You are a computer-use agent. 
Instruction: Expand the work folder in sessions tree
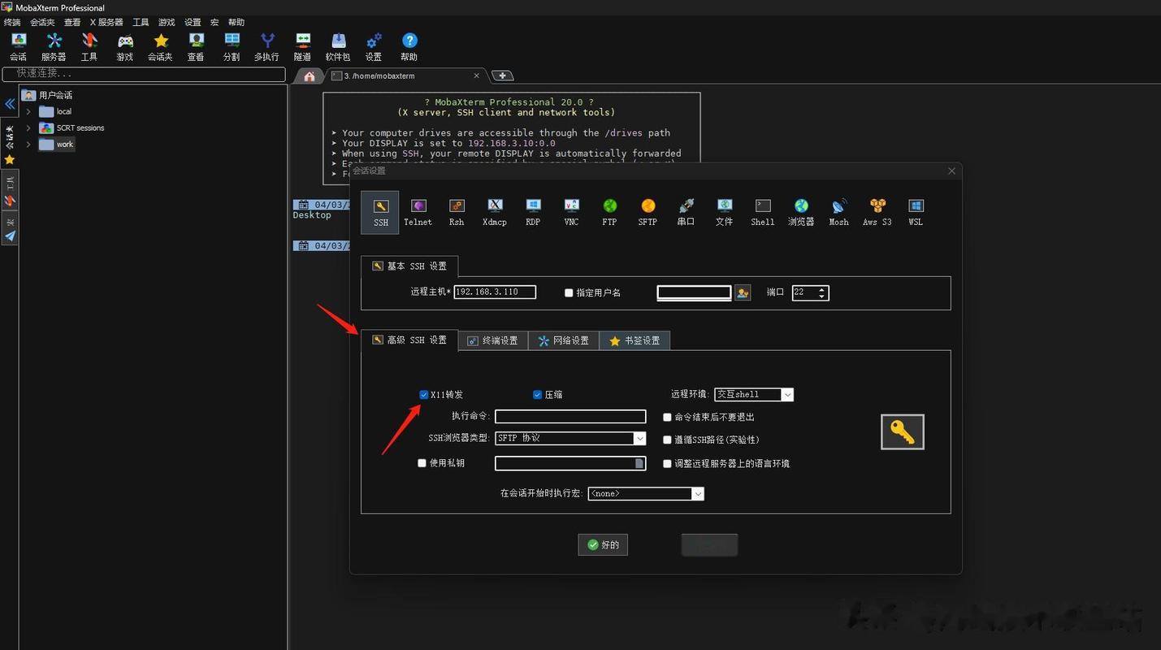[28, 145]
